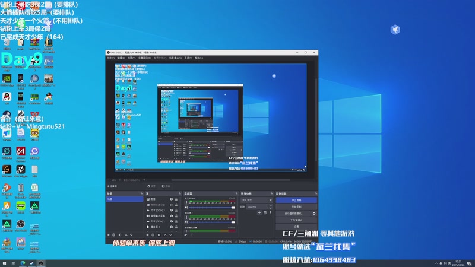The width and height of the screenshot is (475, 267).
Task: Lock the 图像 source with padlock icon
Action: 176,199
